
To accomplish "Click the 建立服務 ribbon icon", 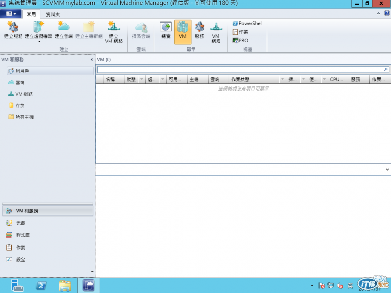I will click(13, 30).
